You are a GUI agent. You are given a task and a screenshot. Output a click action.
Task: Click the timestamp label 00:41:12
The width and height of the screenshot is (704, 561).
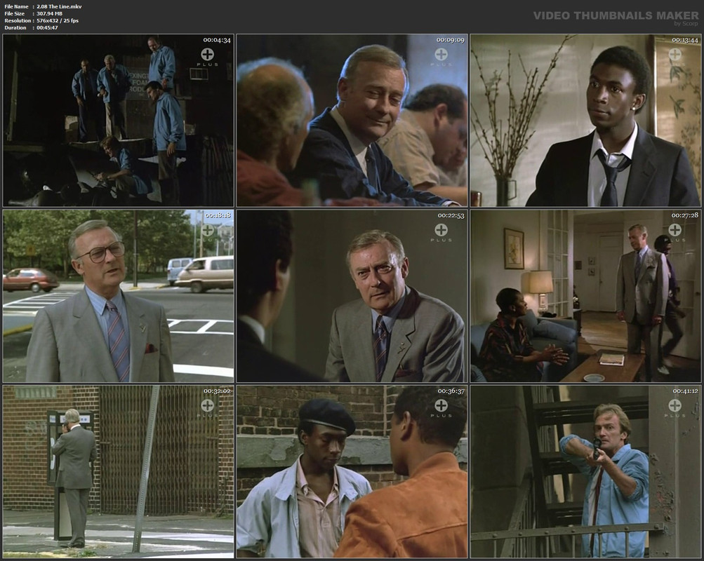685,391
